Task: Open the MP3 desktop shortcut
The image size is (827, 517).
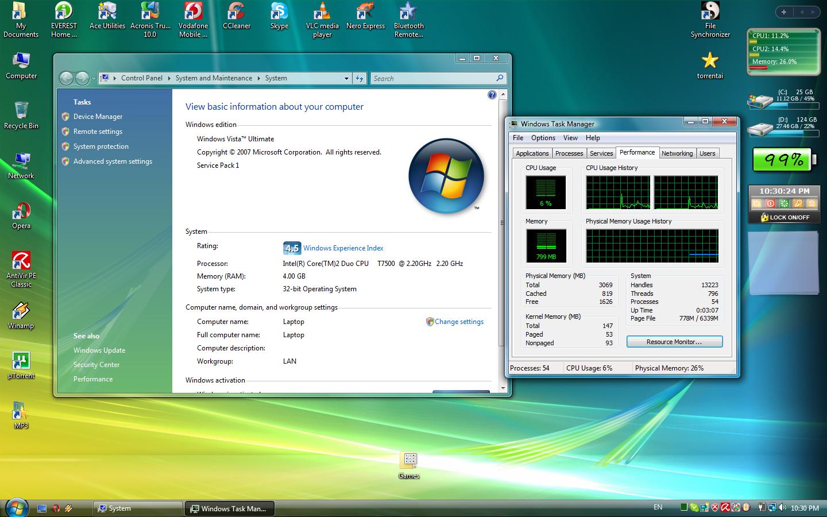Action: [21, 415]
